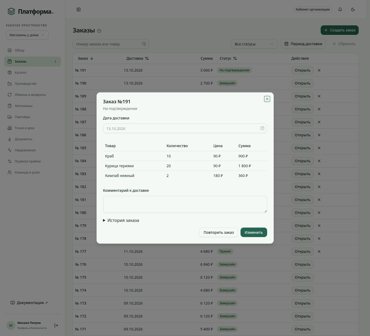Screen dimensions: 370x336
Task: Open the Каталог sidebar item
Action: (32, 73)
